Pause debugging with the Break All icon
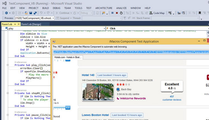209x120 pixels. click(x=112, y=13)
